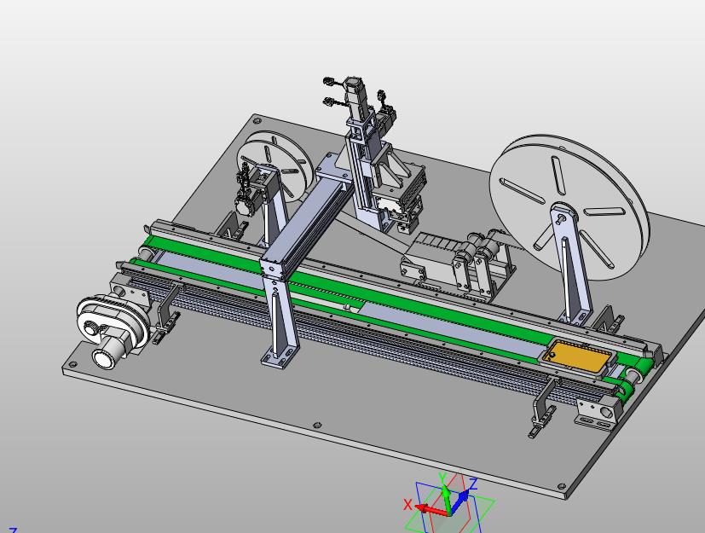The height and width of the screenshot is (533, 705).
Task: Select the larger slotted reel disk
Action: [569, 207]
